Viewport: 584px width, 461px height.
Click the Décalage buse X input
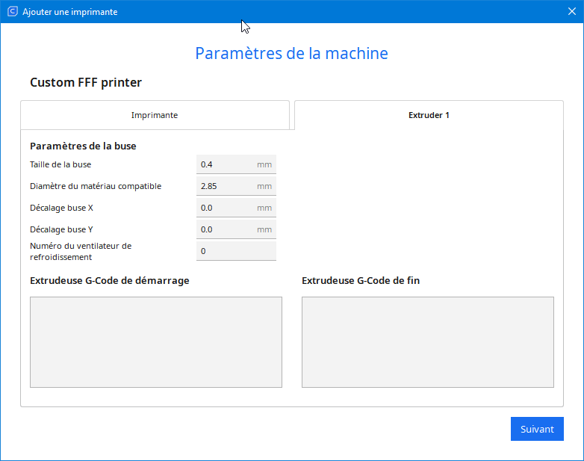click(236, 208)
